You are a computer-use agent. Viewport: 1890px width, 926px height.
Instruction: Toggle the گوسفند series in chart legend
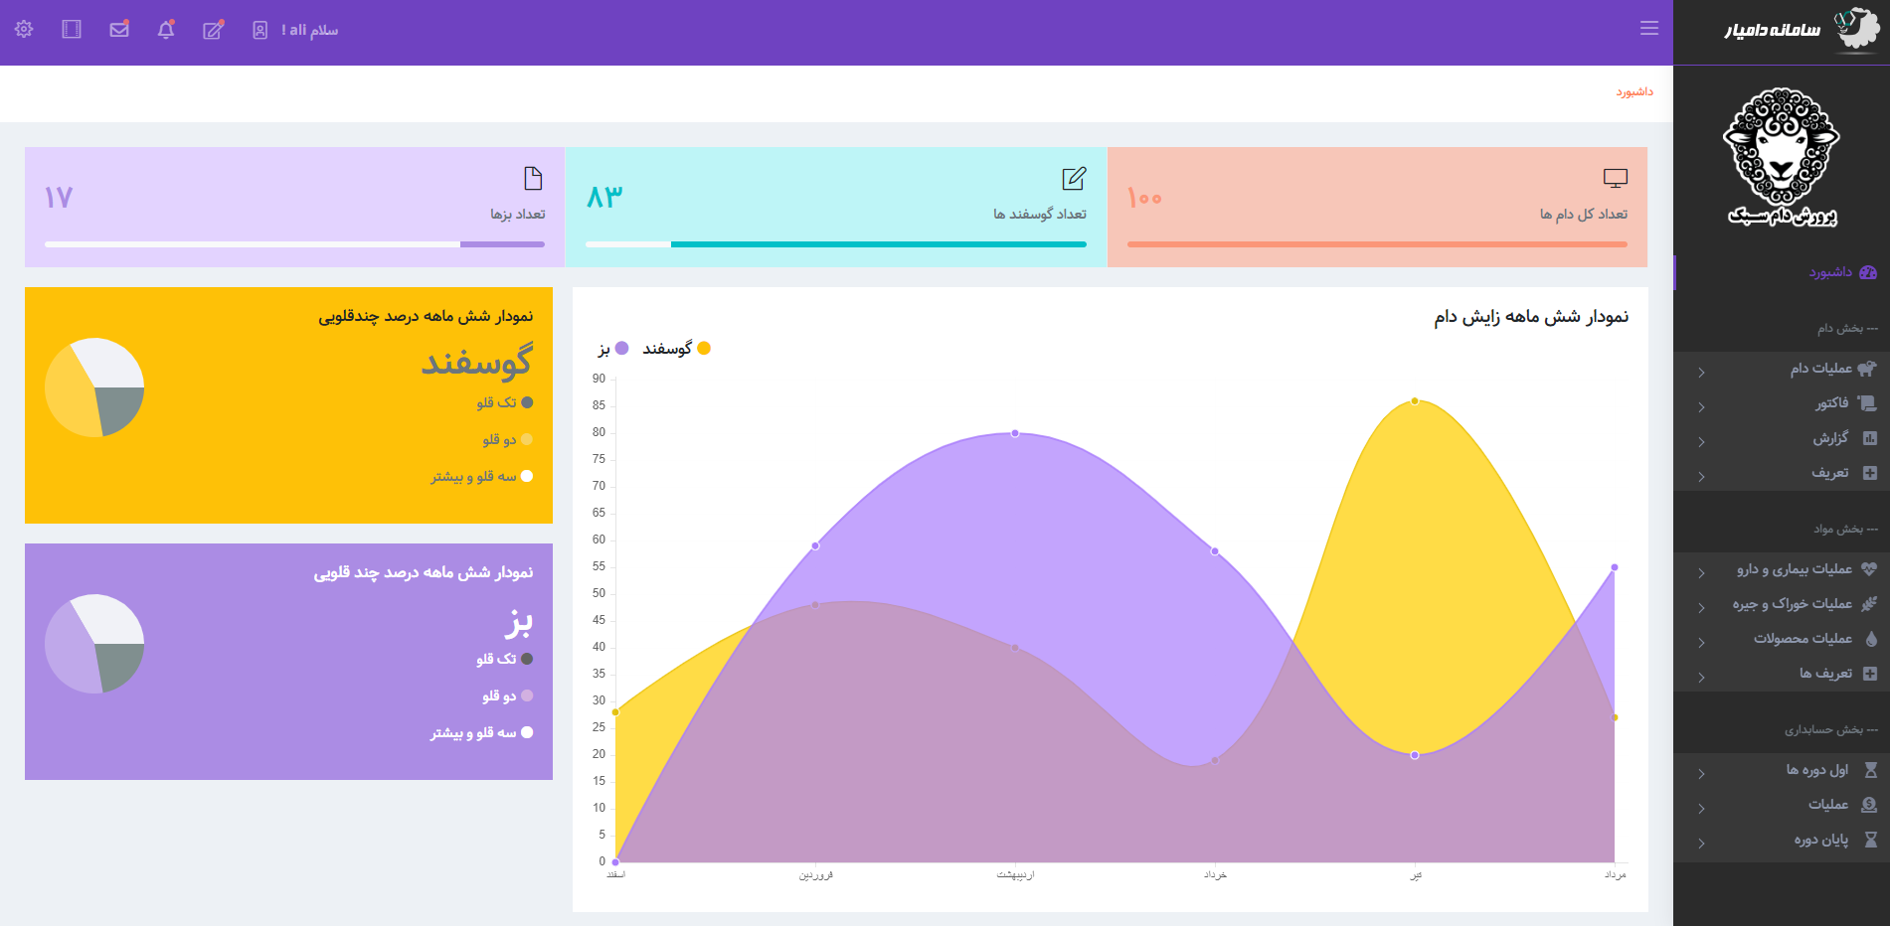(x=676, y=349)
